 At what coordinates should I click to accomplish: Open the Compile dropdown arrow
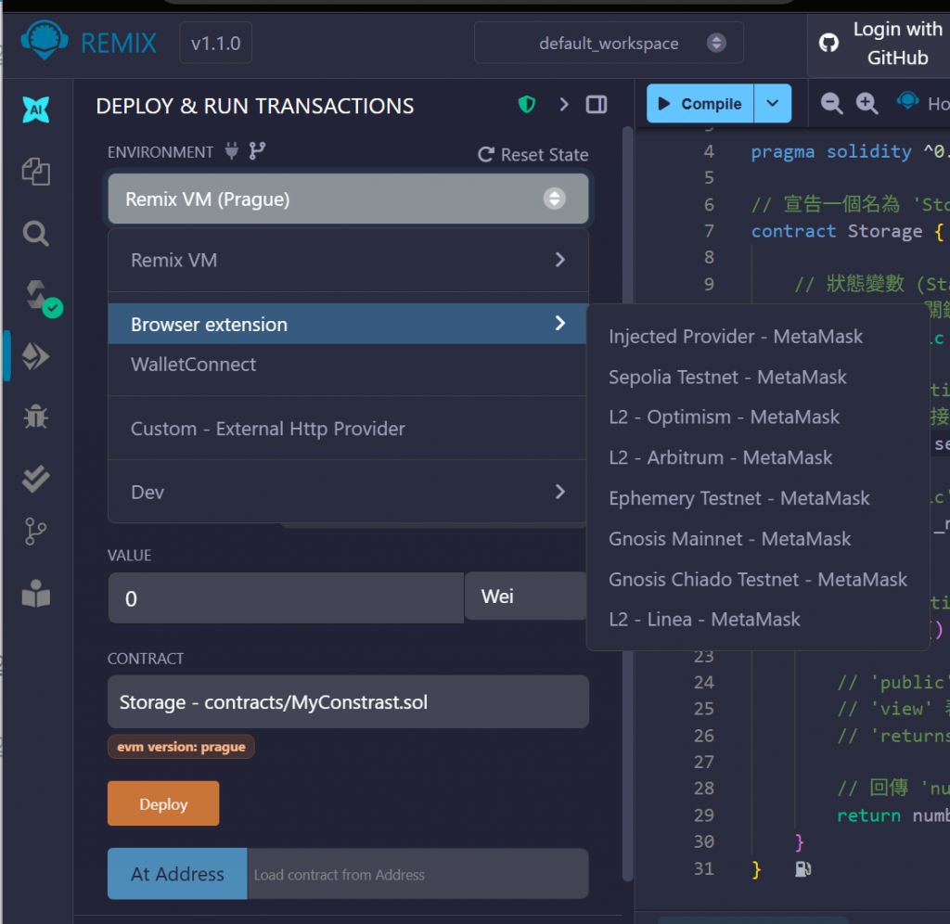pyautogui.click(x=773, y=104)
